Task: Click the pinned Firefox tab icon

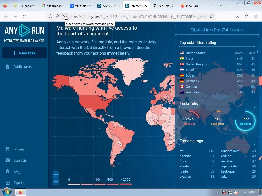Action: pyautogui.click(x=5, y=6)
